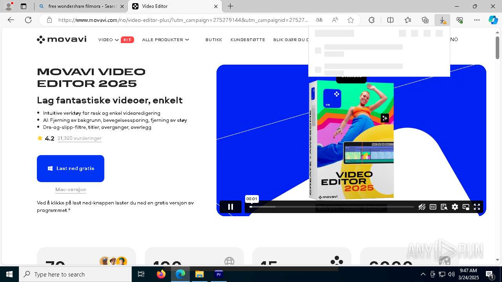Show hidden system tray icons

click(423, 274)
